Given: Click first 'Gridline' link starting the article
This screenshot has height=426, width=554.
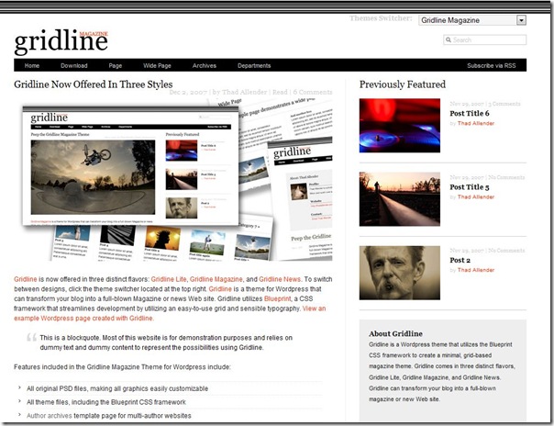Looking at the screenshot, I should click(x=26, y=279).
